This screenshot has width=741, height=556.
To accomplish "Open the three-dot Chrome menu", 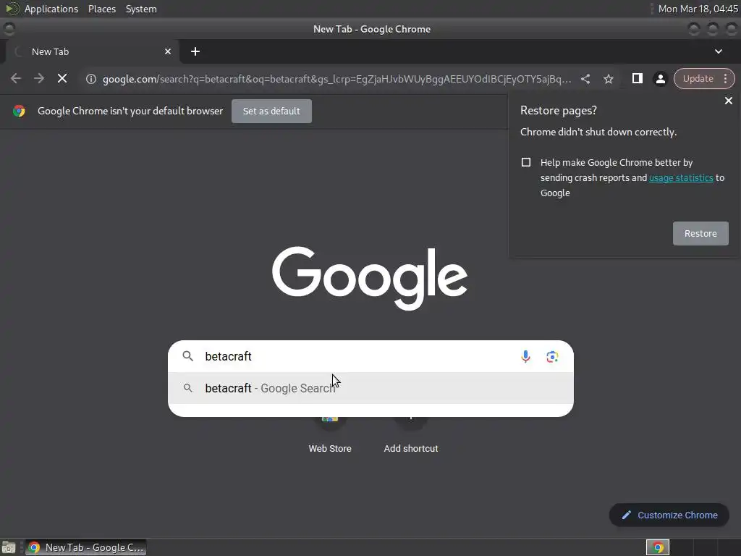I will 725,78.
